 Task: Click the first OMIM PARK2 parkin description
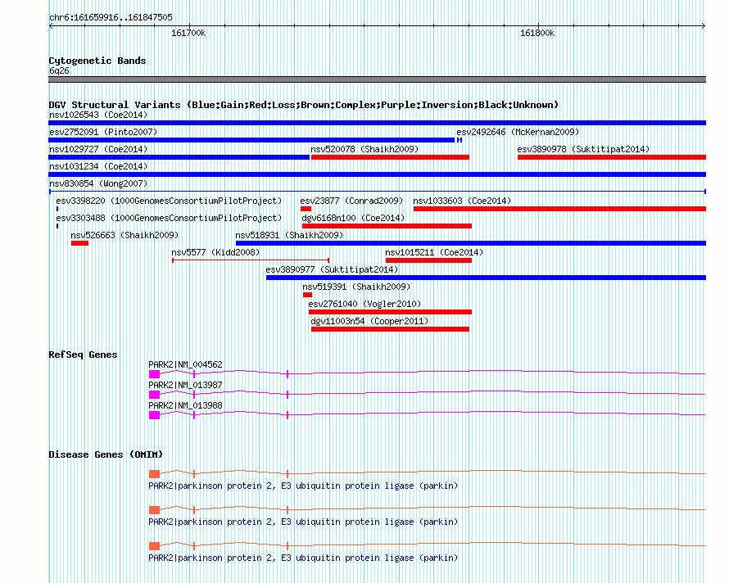(x=303, y=486)
